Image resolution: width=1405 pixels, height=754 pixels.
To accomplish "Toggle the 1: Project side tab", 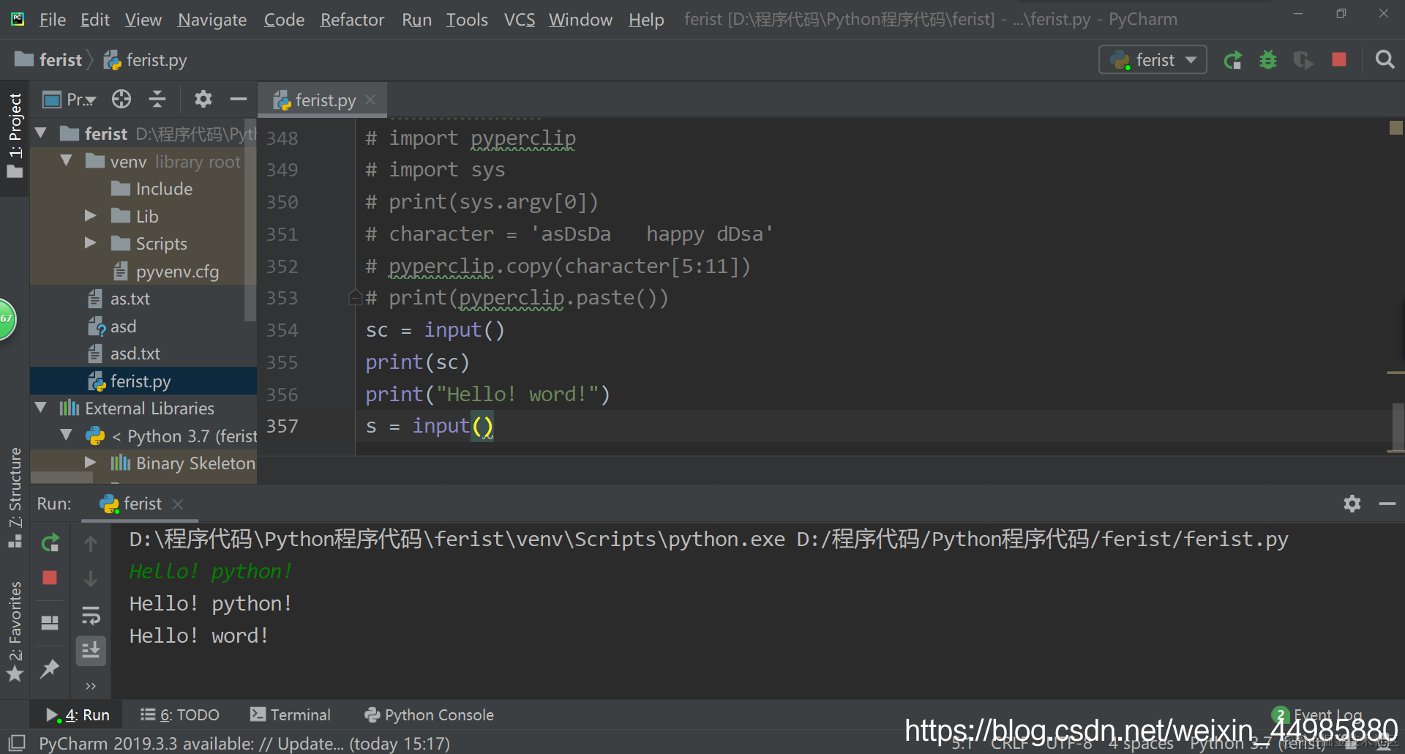I will (15, 137).
